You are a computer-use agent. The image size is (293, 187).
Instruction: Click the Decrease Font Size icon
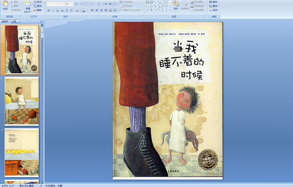80,4
